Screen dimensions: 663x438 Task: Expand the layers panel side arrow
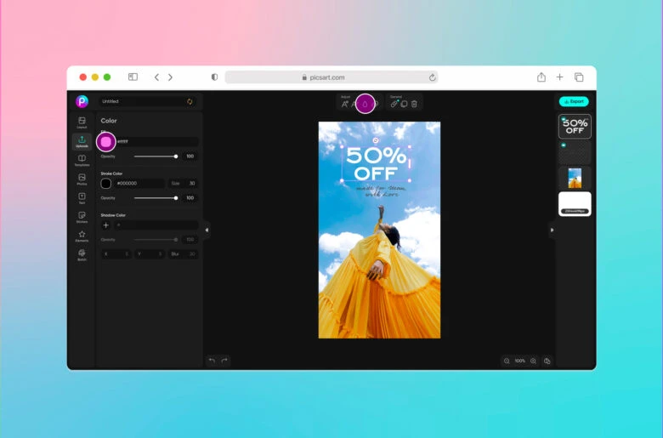(x=552, y=230)
